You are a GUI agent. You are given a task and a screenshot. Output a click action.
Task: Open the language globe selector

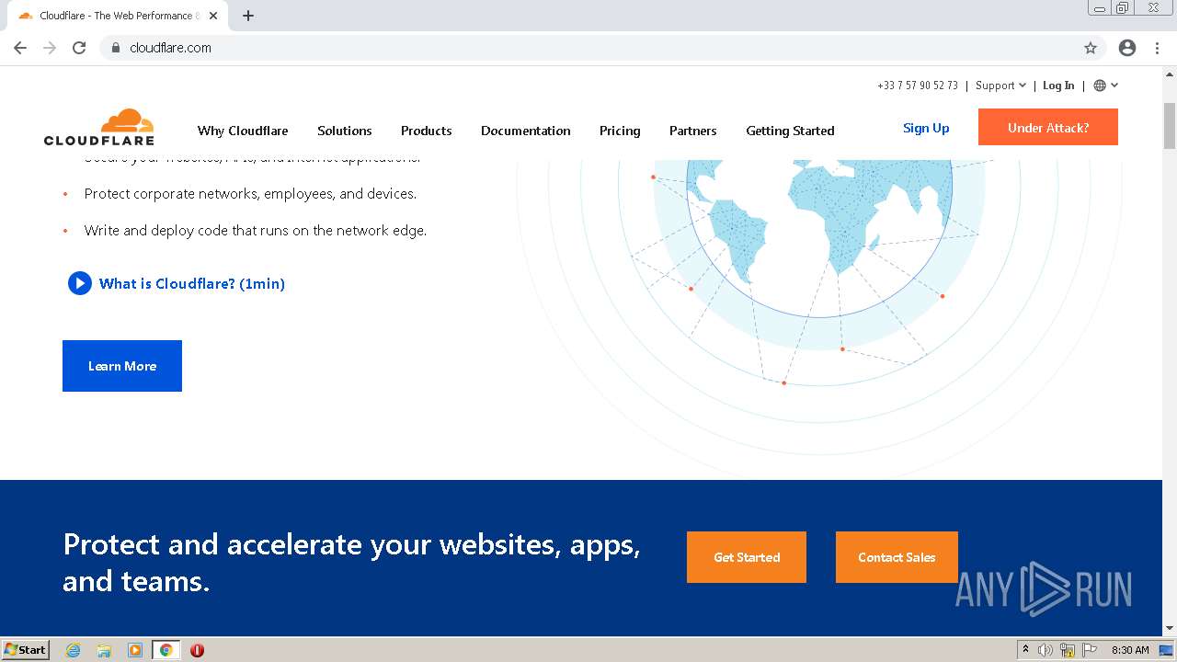pyautogui.click(x=1105, y=86)
